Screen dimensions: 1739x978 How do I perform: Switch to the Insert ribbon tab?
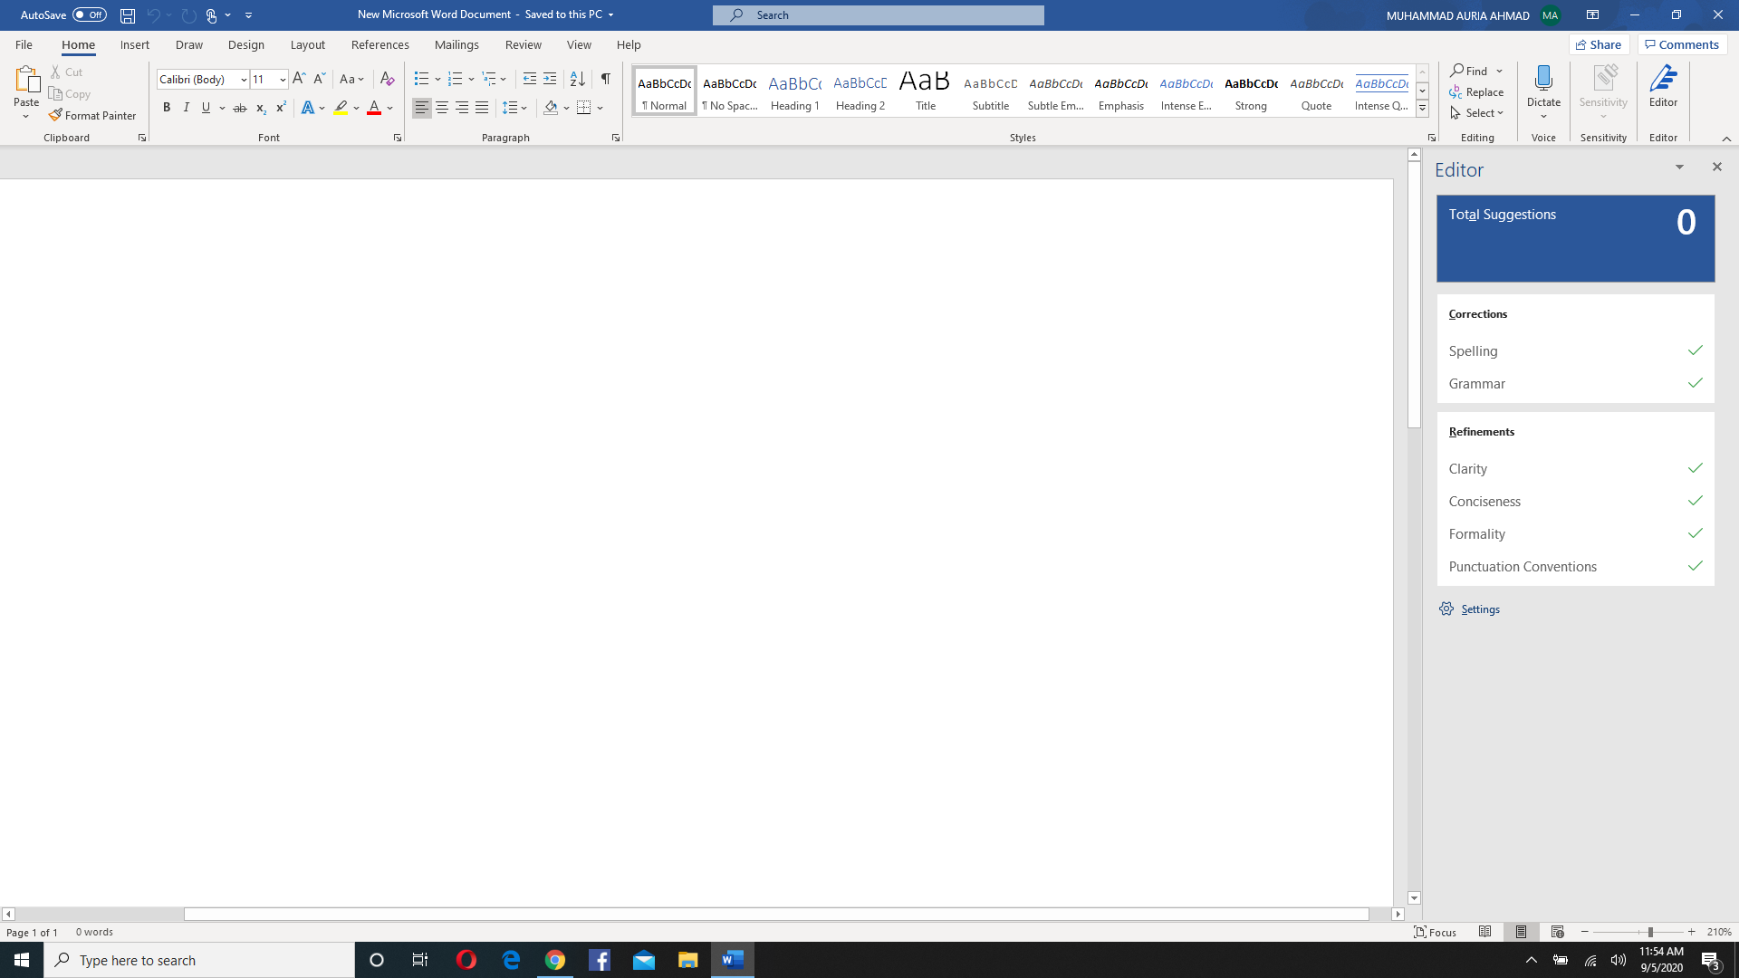coord(134,44)
